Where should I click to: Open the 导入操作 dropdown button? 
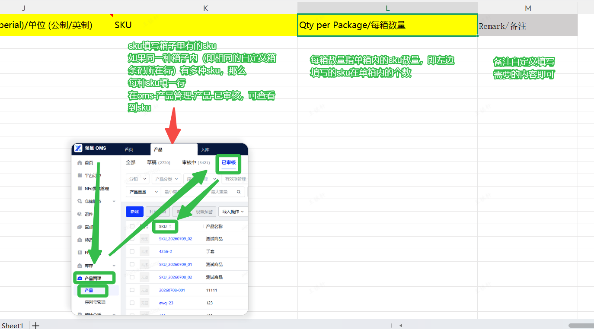(233, 212)
